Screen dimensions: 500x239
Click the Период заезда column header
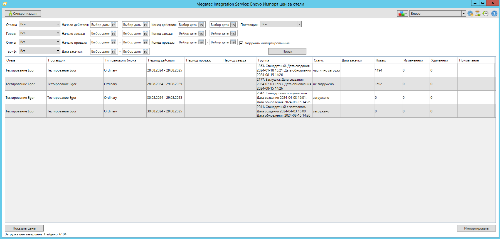click(239, 60)
